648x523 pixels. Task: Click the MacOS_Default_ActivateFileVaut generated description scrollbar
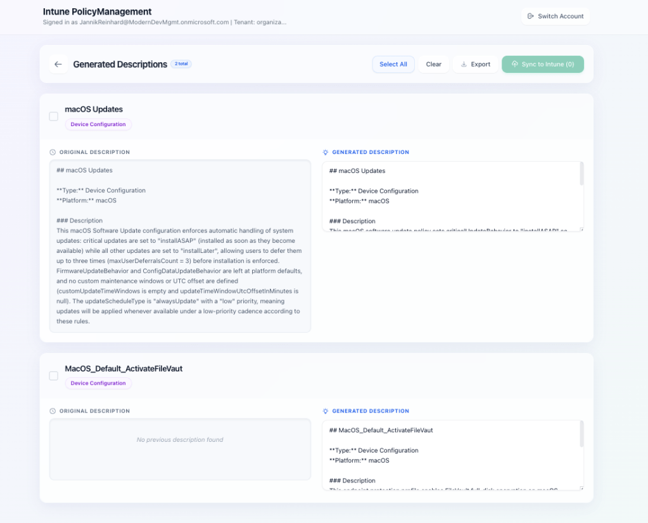(x=581, y=434)
